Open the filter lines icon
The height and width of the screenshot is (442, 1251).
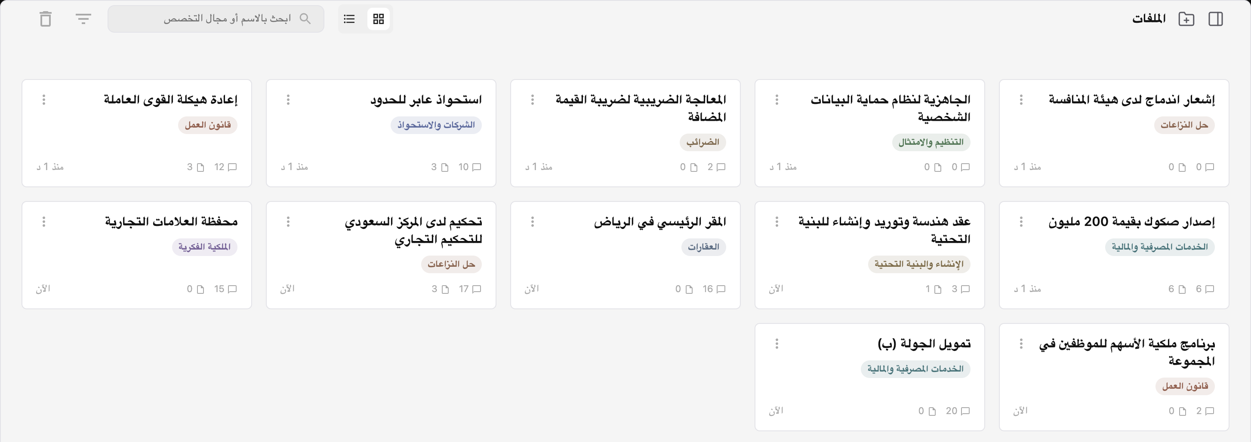(x=83, y=19)
